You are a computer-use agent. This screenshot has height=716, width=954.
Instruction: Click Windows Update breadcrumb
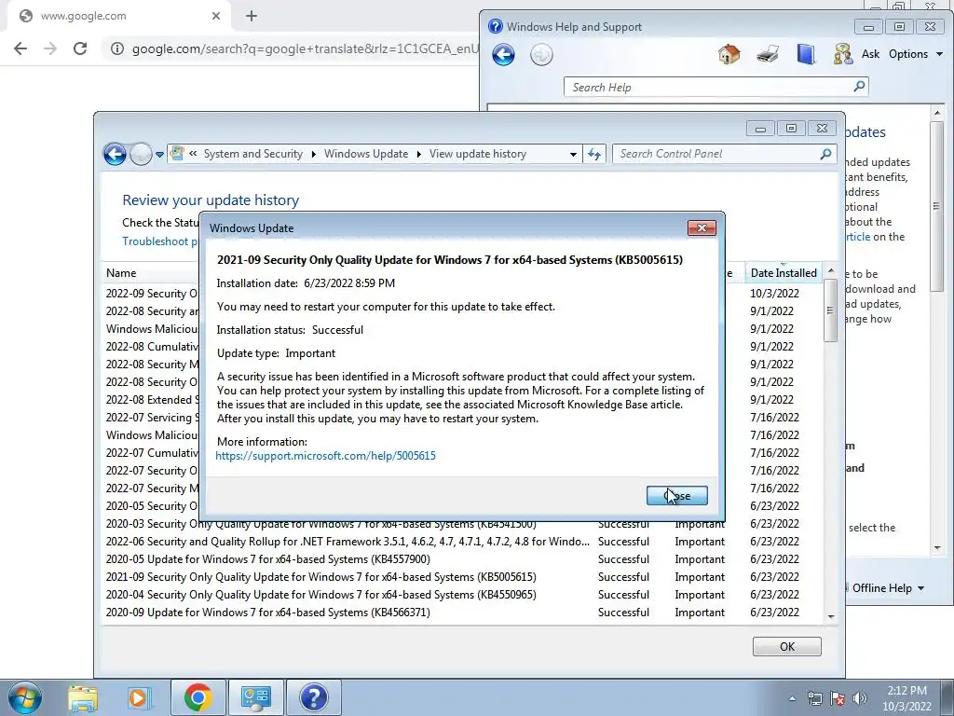(366, 154)
